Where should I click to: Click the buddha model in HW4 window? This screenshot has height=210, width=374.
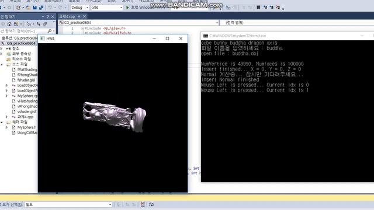point(115,117)
